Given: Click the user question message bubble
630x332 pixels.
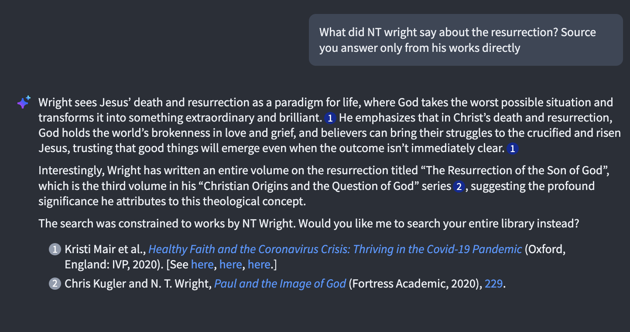Looking at the screenshot, I should [x=466, y=40].
